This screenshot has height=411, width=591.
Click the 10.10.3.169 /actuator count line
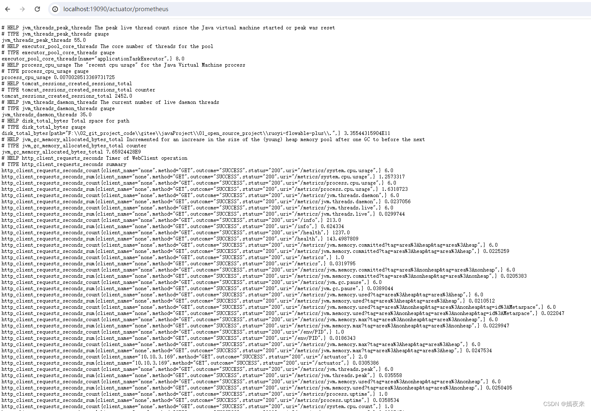coord(184,357)
